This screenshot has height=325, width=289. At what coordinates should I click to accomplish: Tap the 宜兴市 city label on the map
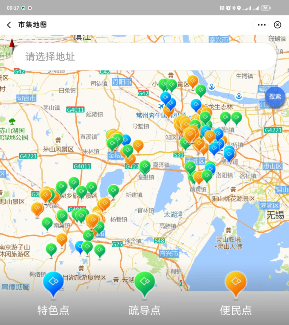click(169, 253)
